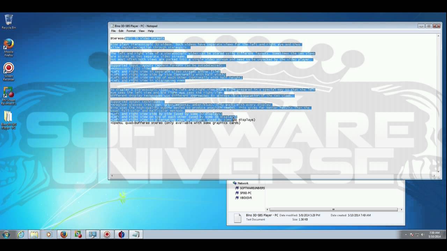The width and height of the screenshot is (447, 251).
Task: Click Date created value 5/10/2014 7:49 AM
Action: [x=359, y=215]
